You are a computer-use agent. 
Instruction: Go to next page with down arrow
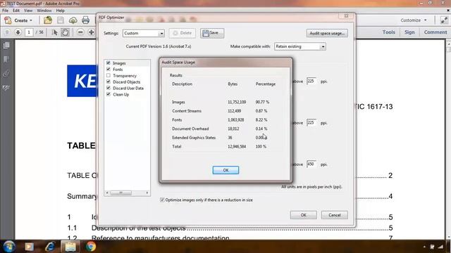pos(18,32)
